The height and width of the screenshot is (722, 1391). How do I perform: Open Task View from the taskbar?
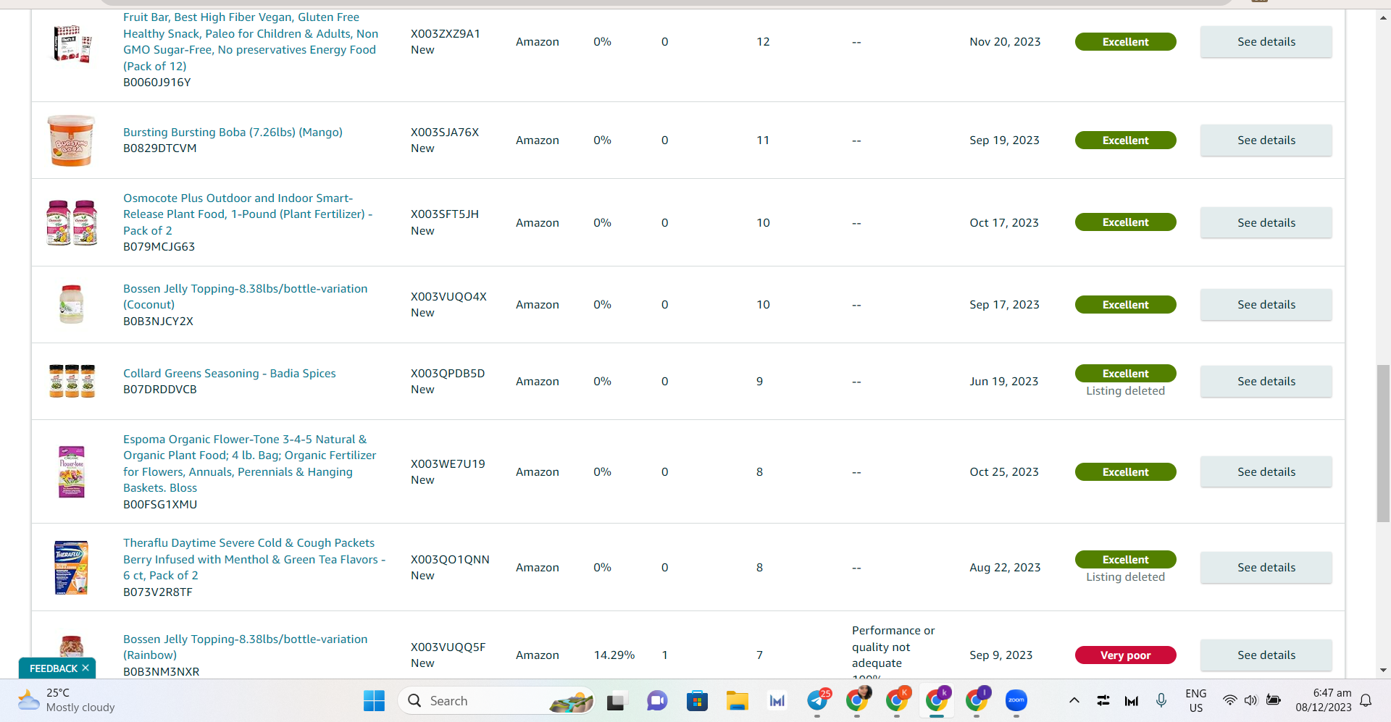tap(616, 700)
